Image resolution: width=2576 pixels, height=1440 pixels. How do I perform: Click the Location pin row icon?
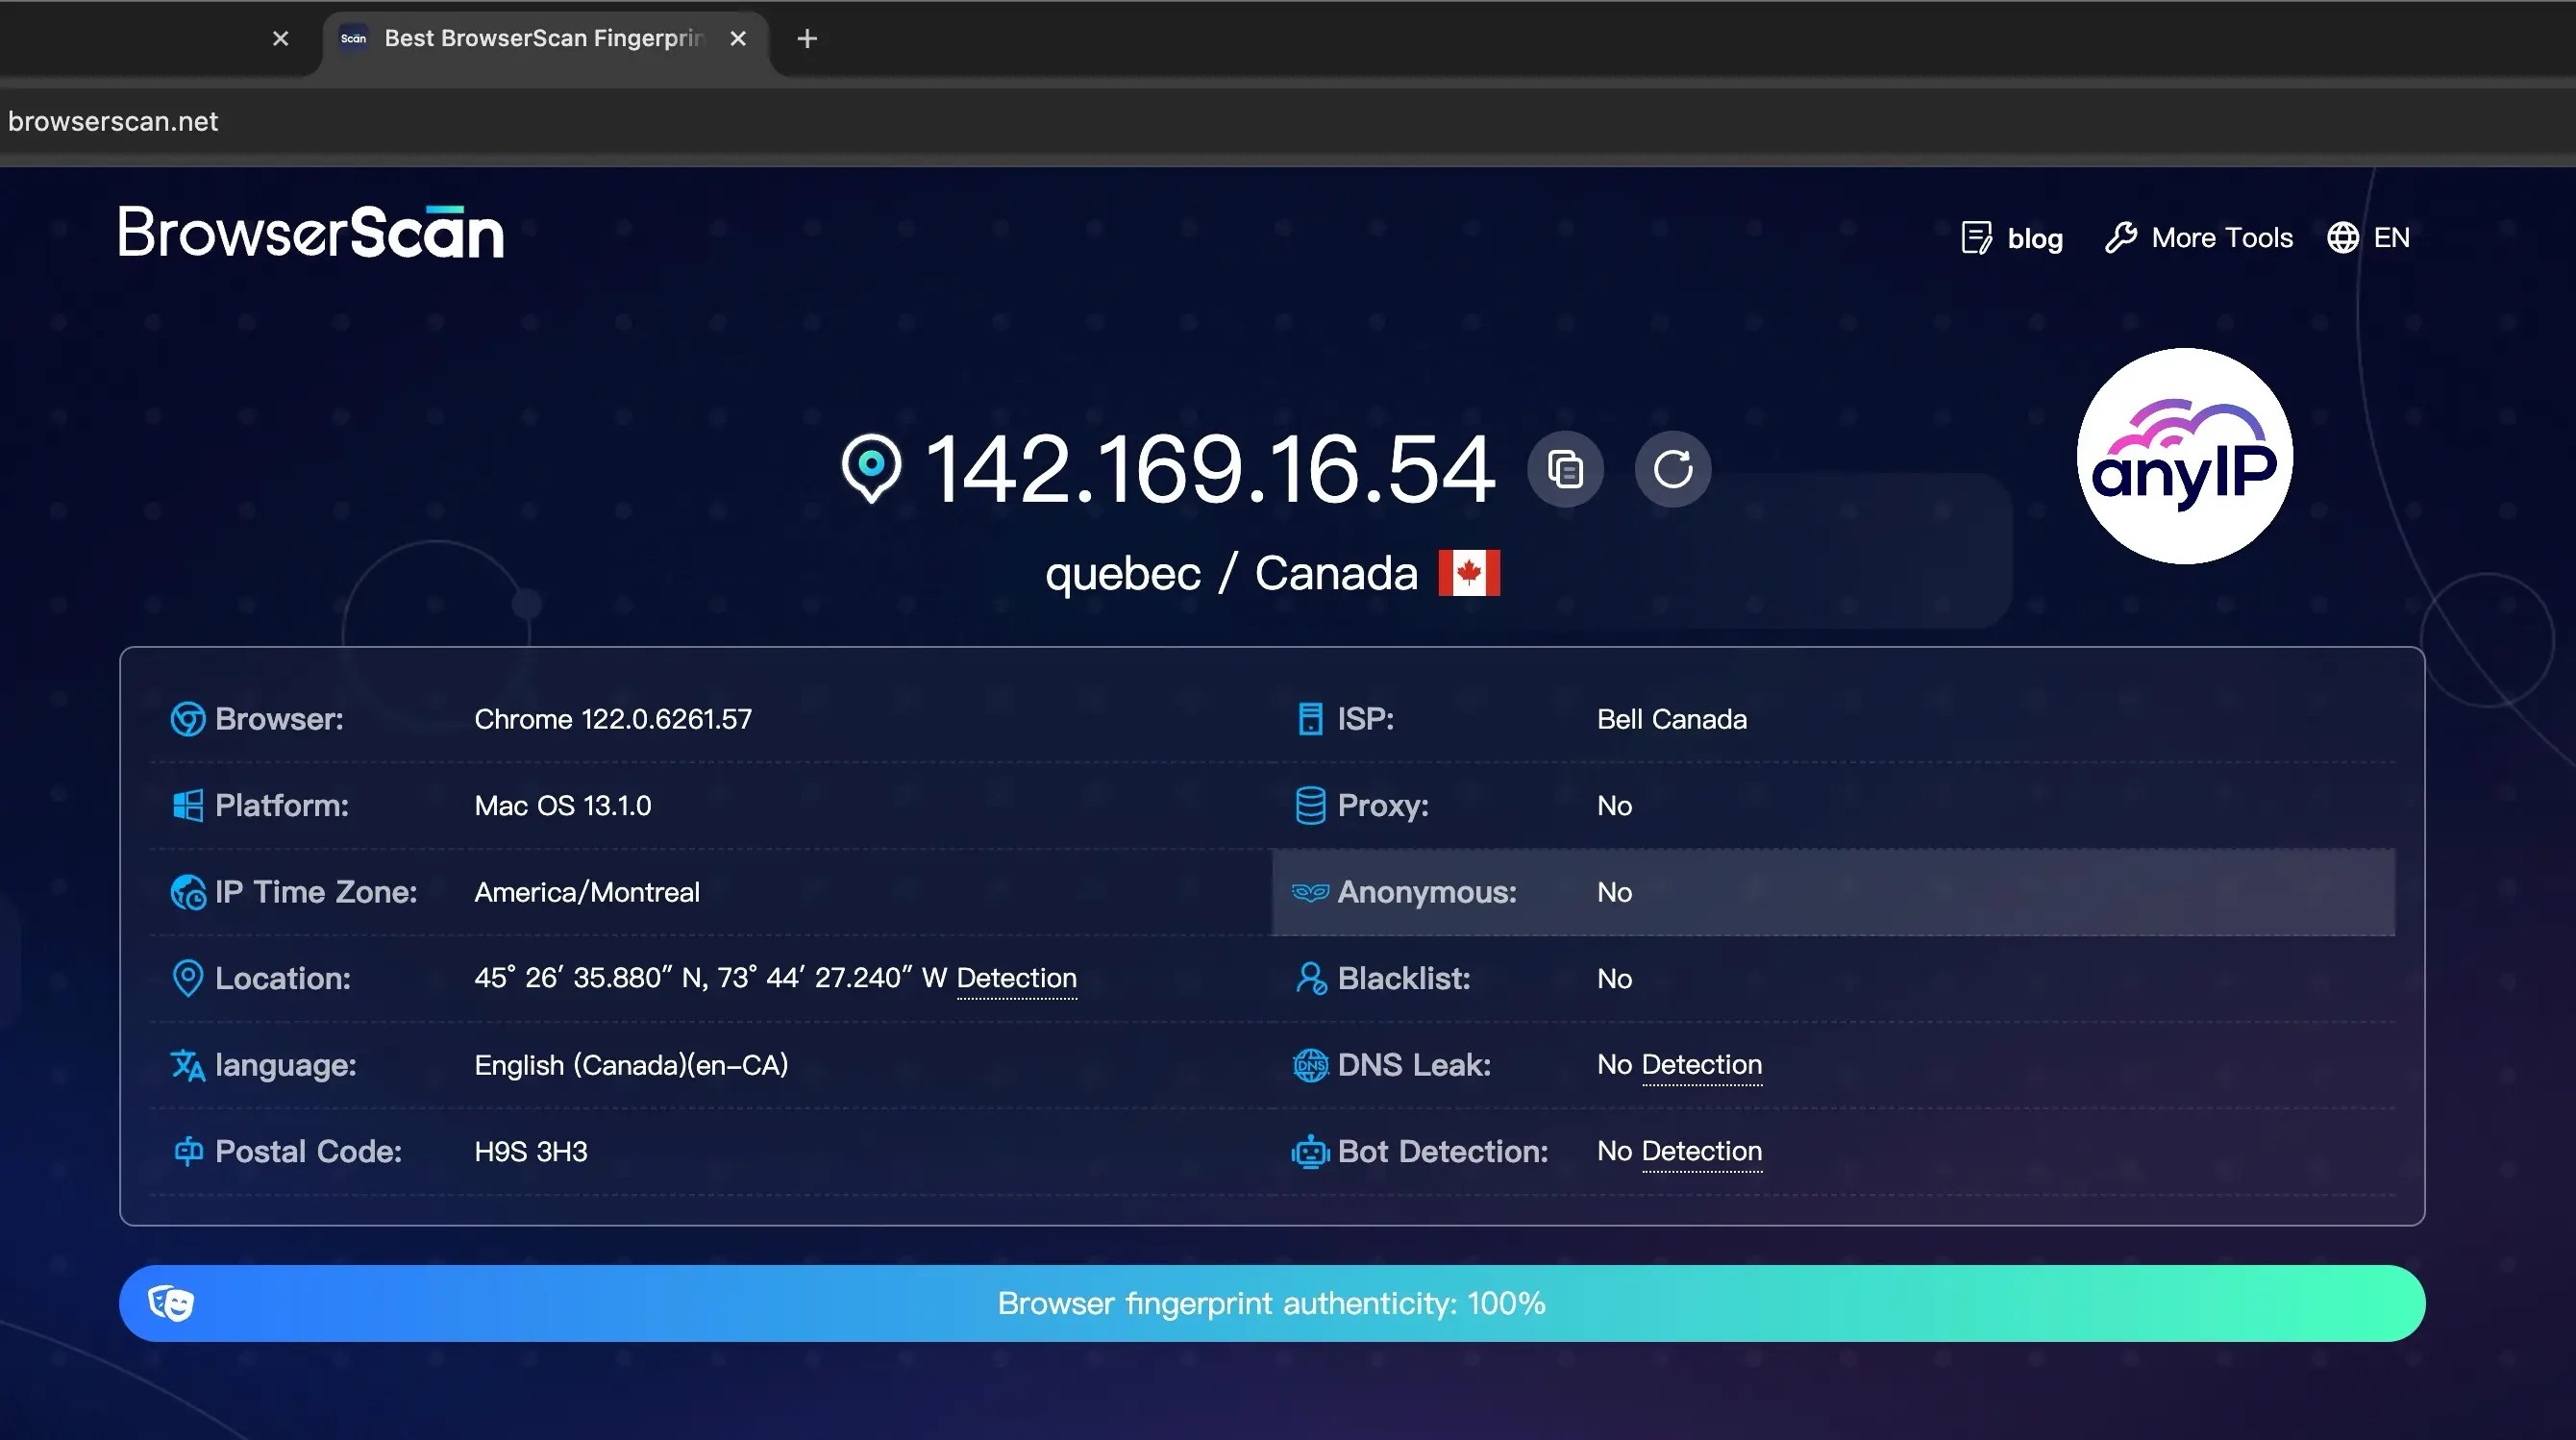tap(188, 978)
